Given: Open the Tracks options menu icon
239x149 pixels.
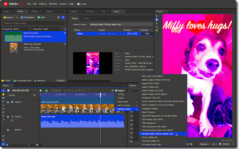Looking at the screenshot, I should [x=34, y=95].
